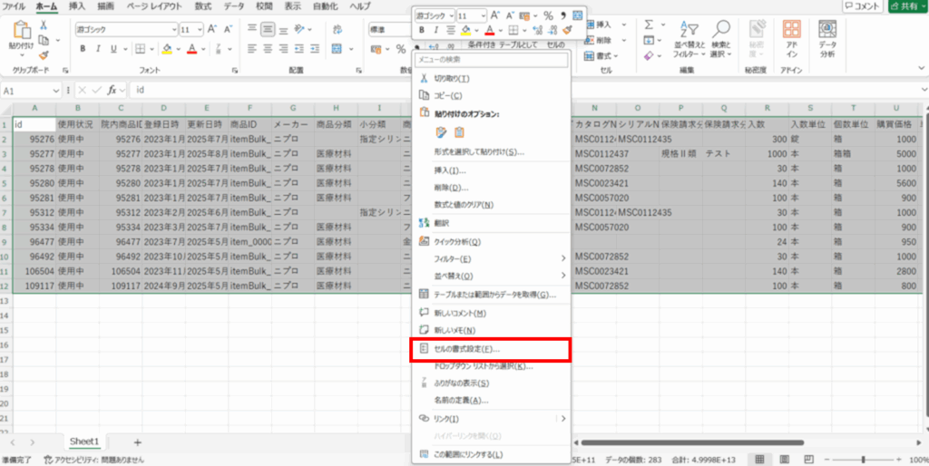Screen dimensions: 929x466
Task: Click the center horizontally icon
Action: [x=269, y=49]
